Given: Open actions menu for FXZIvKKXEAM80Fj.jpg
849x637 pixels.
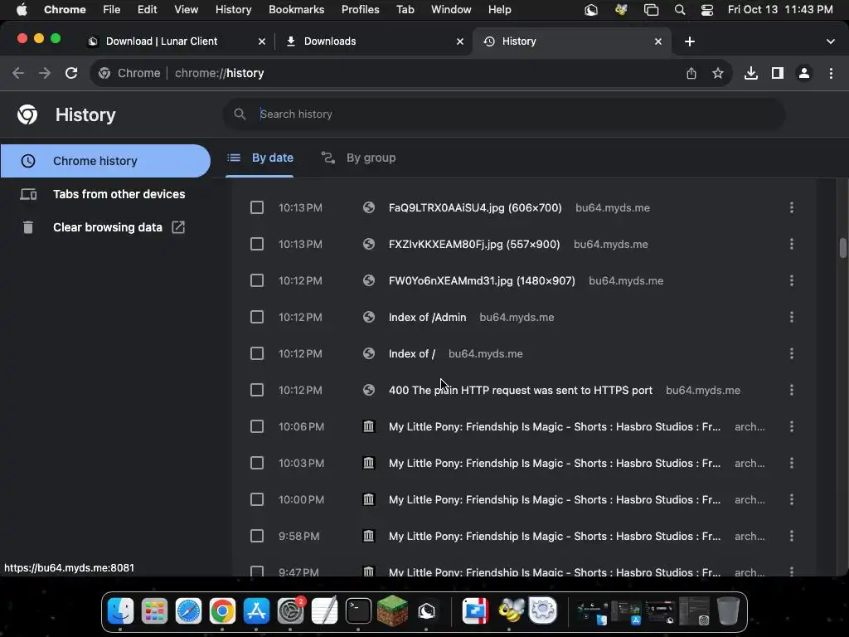Looking at the screenshot, I should [792, 244].
